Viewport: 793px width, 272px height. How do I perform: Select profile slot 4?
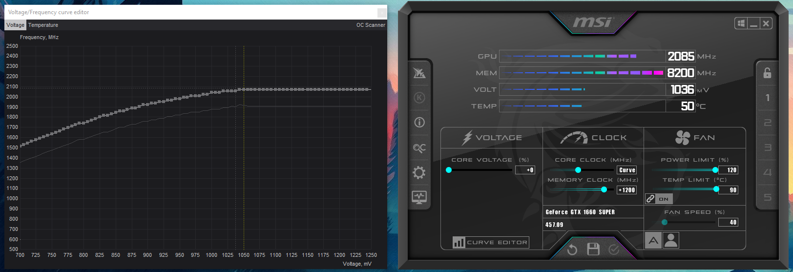(x=768, y=172)
